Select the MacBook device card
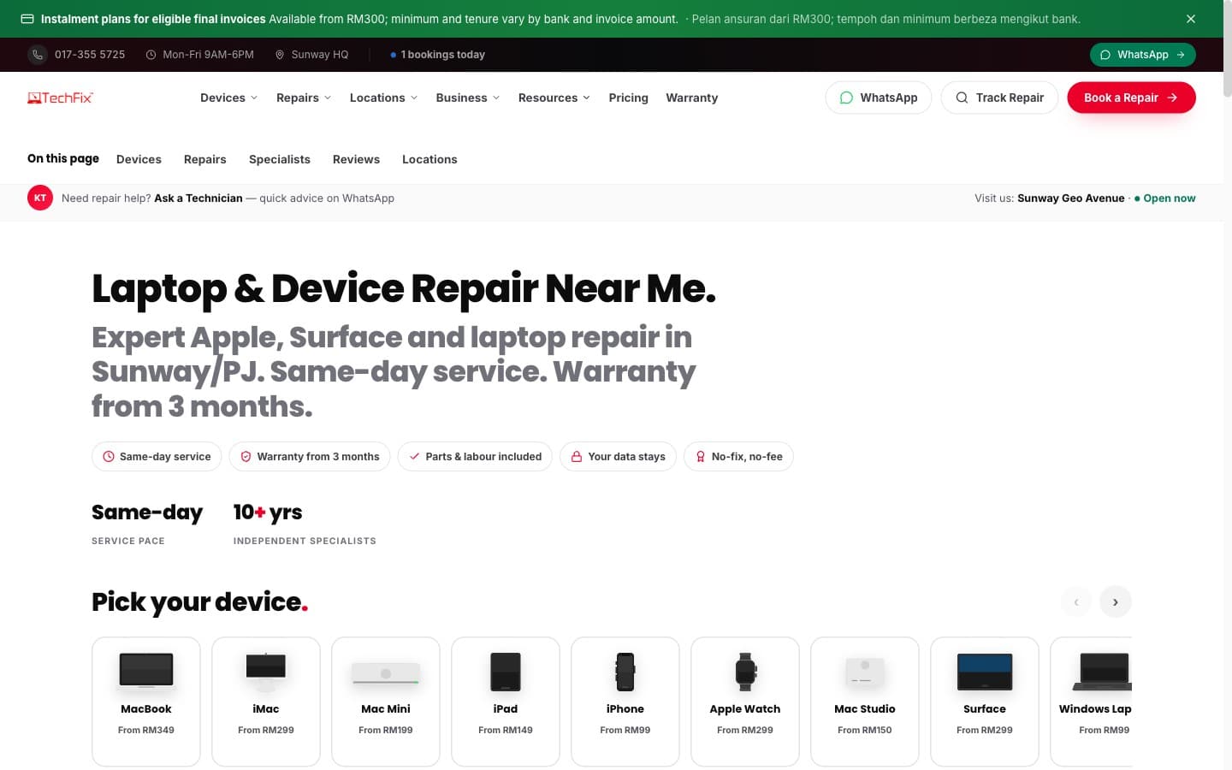Screen dimensions: 1232x770 point(146,702)
